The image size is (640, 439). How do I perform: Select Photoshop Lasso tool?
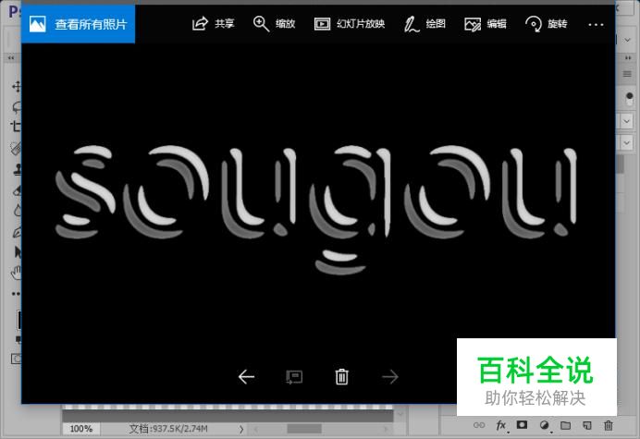17,107
